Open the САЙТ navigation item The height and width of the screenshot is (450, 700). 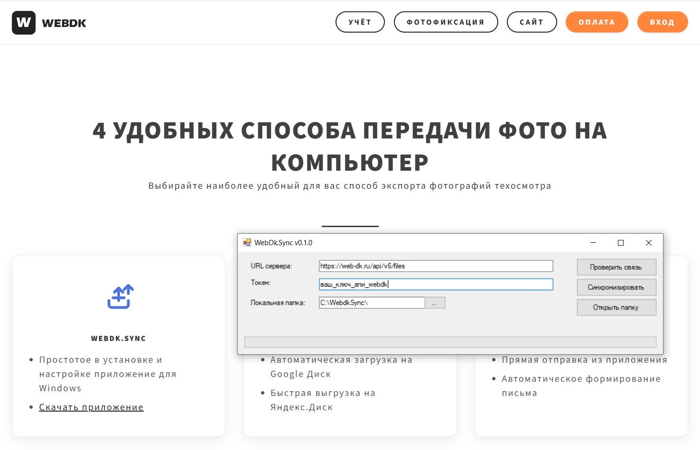[x=532, y=22]
